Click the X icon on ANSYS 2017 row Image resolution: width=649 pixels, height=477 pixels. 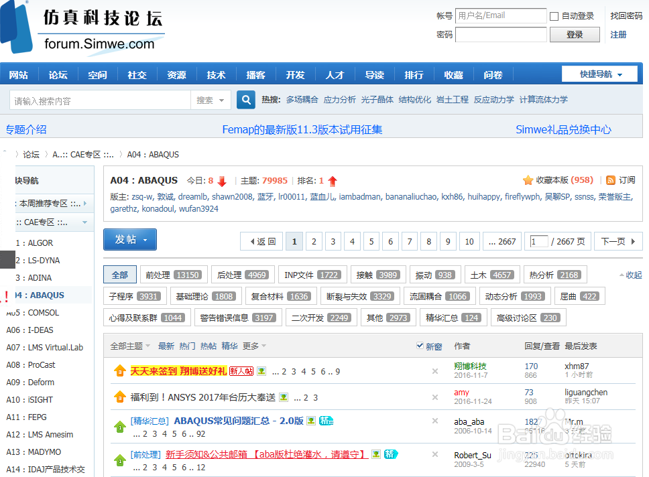(435, 397)
